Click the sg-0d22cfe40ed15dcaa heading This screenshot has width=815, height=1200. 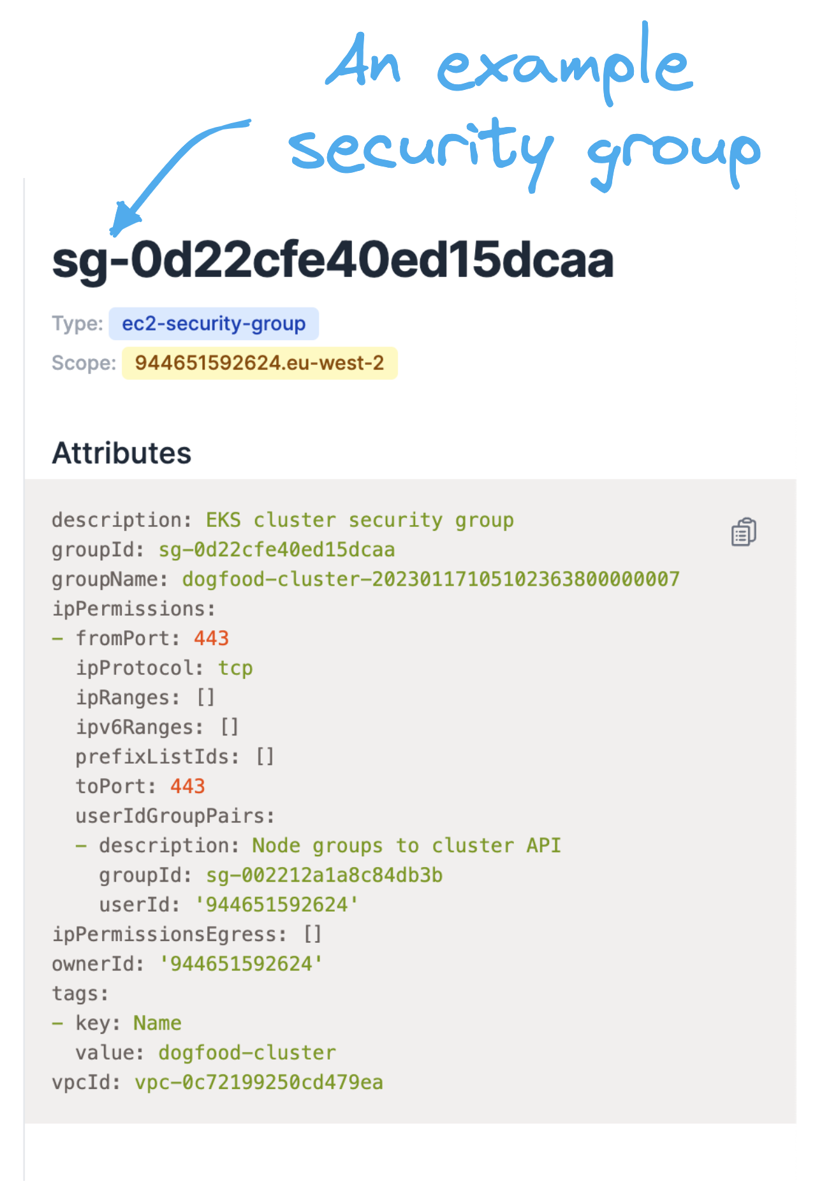click(x=333, y=260)
